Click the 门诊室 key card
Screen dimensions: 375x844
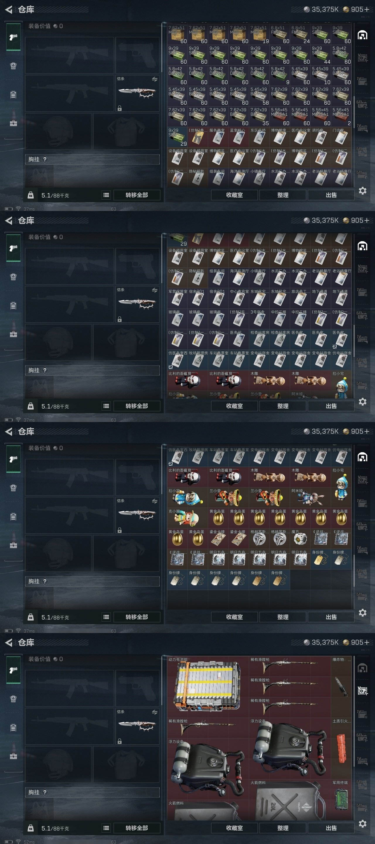click(x=341, y=137)
